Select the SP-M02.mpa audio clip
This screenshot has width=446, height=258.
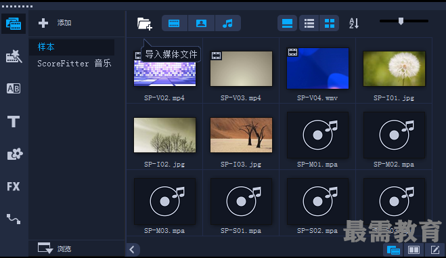pos(395,135)
